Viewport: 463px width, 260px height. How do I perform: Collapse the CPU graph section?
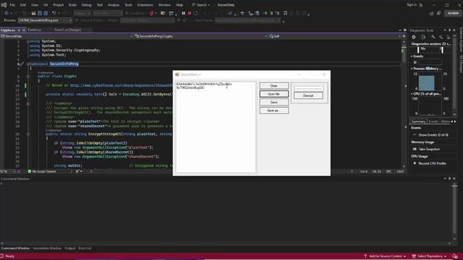pos(412,94)
